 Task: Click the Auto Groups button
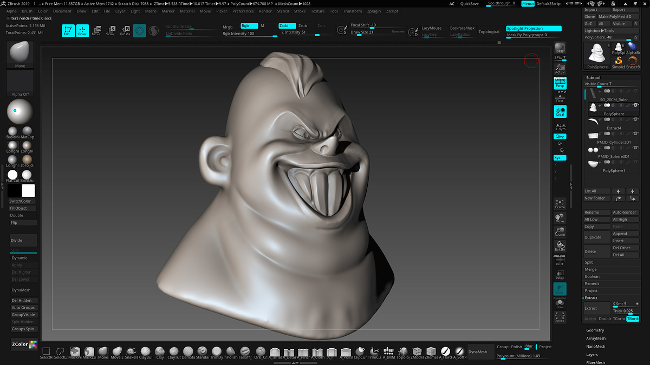point(23,308)
